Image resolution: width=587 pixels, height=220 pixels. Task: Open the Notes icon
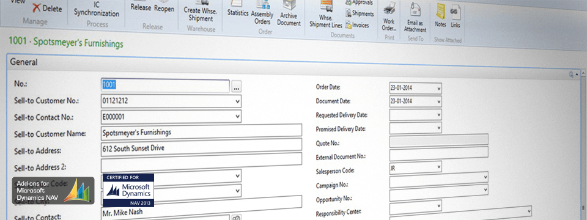[x=440, y=16]
